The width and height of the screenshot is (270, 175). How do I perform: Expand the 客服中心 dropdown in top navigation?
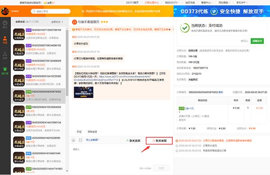coord(207,3)
